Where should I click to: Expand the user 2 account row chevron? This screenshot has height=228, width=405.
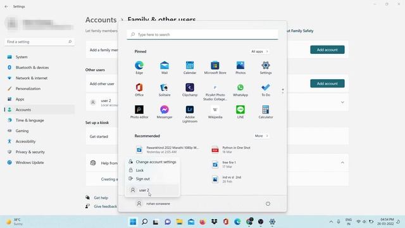pyautogui.click(x=342, y=103)
